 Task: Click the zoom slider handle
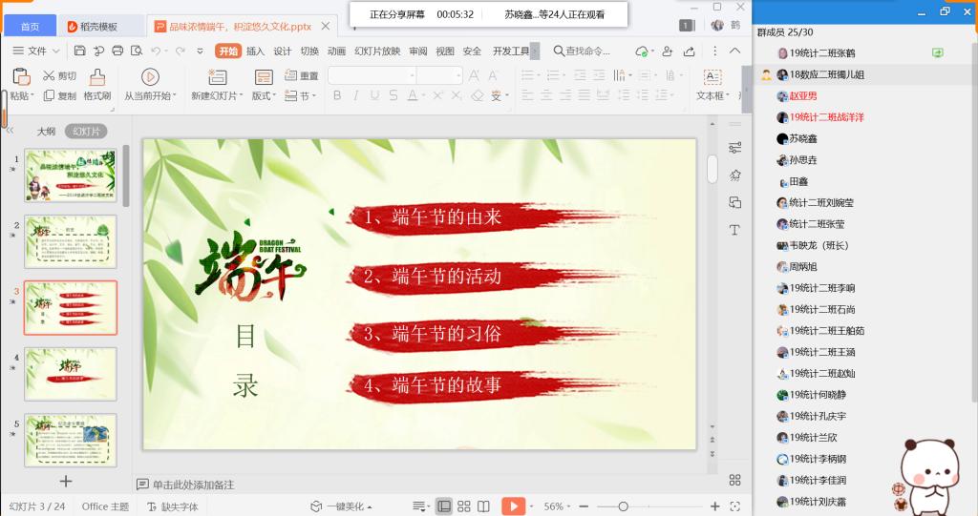[623, 506]
